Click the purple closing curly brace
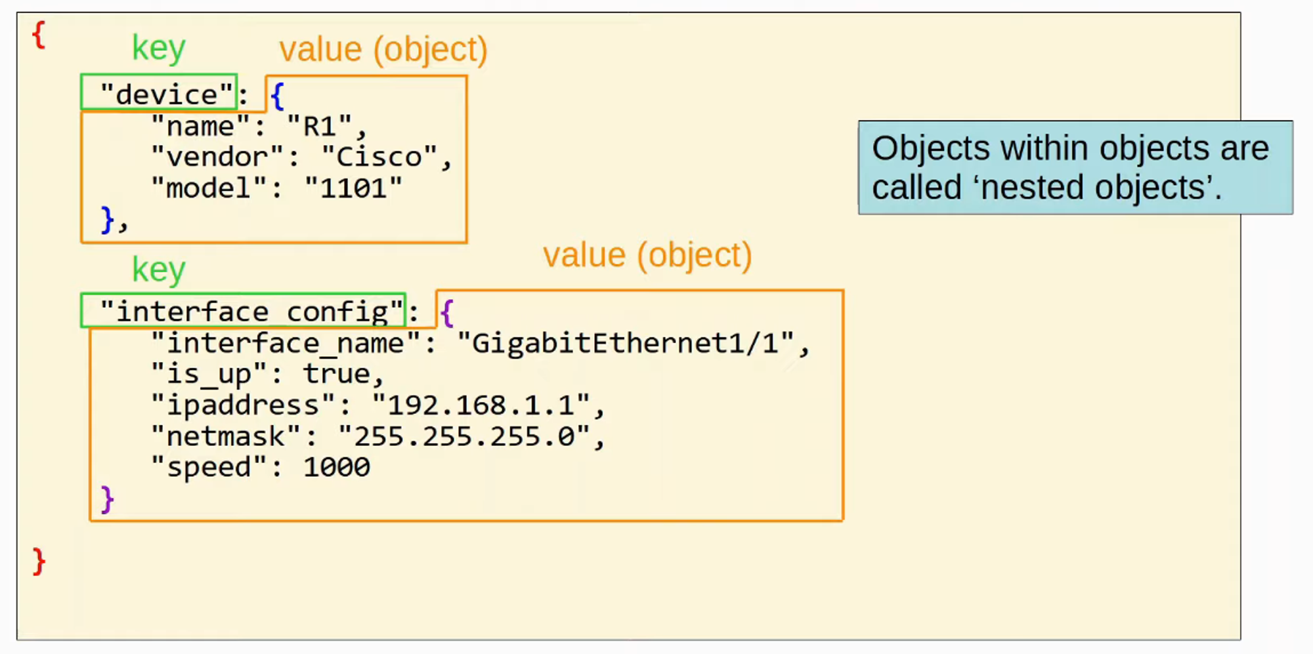The height and width of the screenshot is (654, 1313). tap(107, 500)
